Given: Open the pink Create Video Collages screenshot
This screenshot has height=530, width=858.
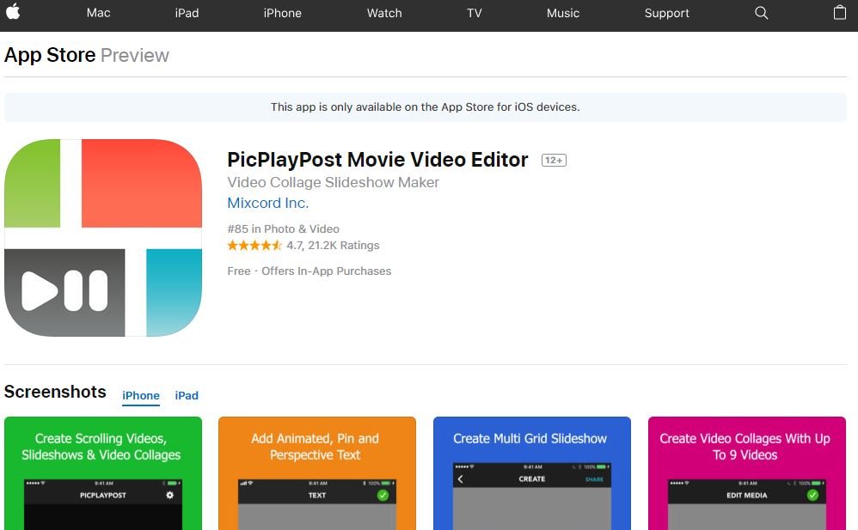Looking at the screenshot, I should point(747,473).
